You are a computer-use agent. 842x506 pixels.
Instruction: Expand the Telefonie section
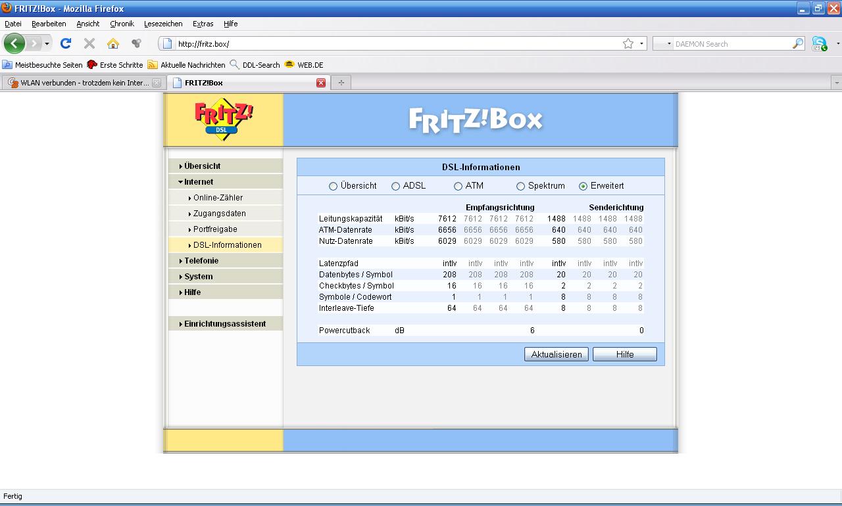[226, 261]
